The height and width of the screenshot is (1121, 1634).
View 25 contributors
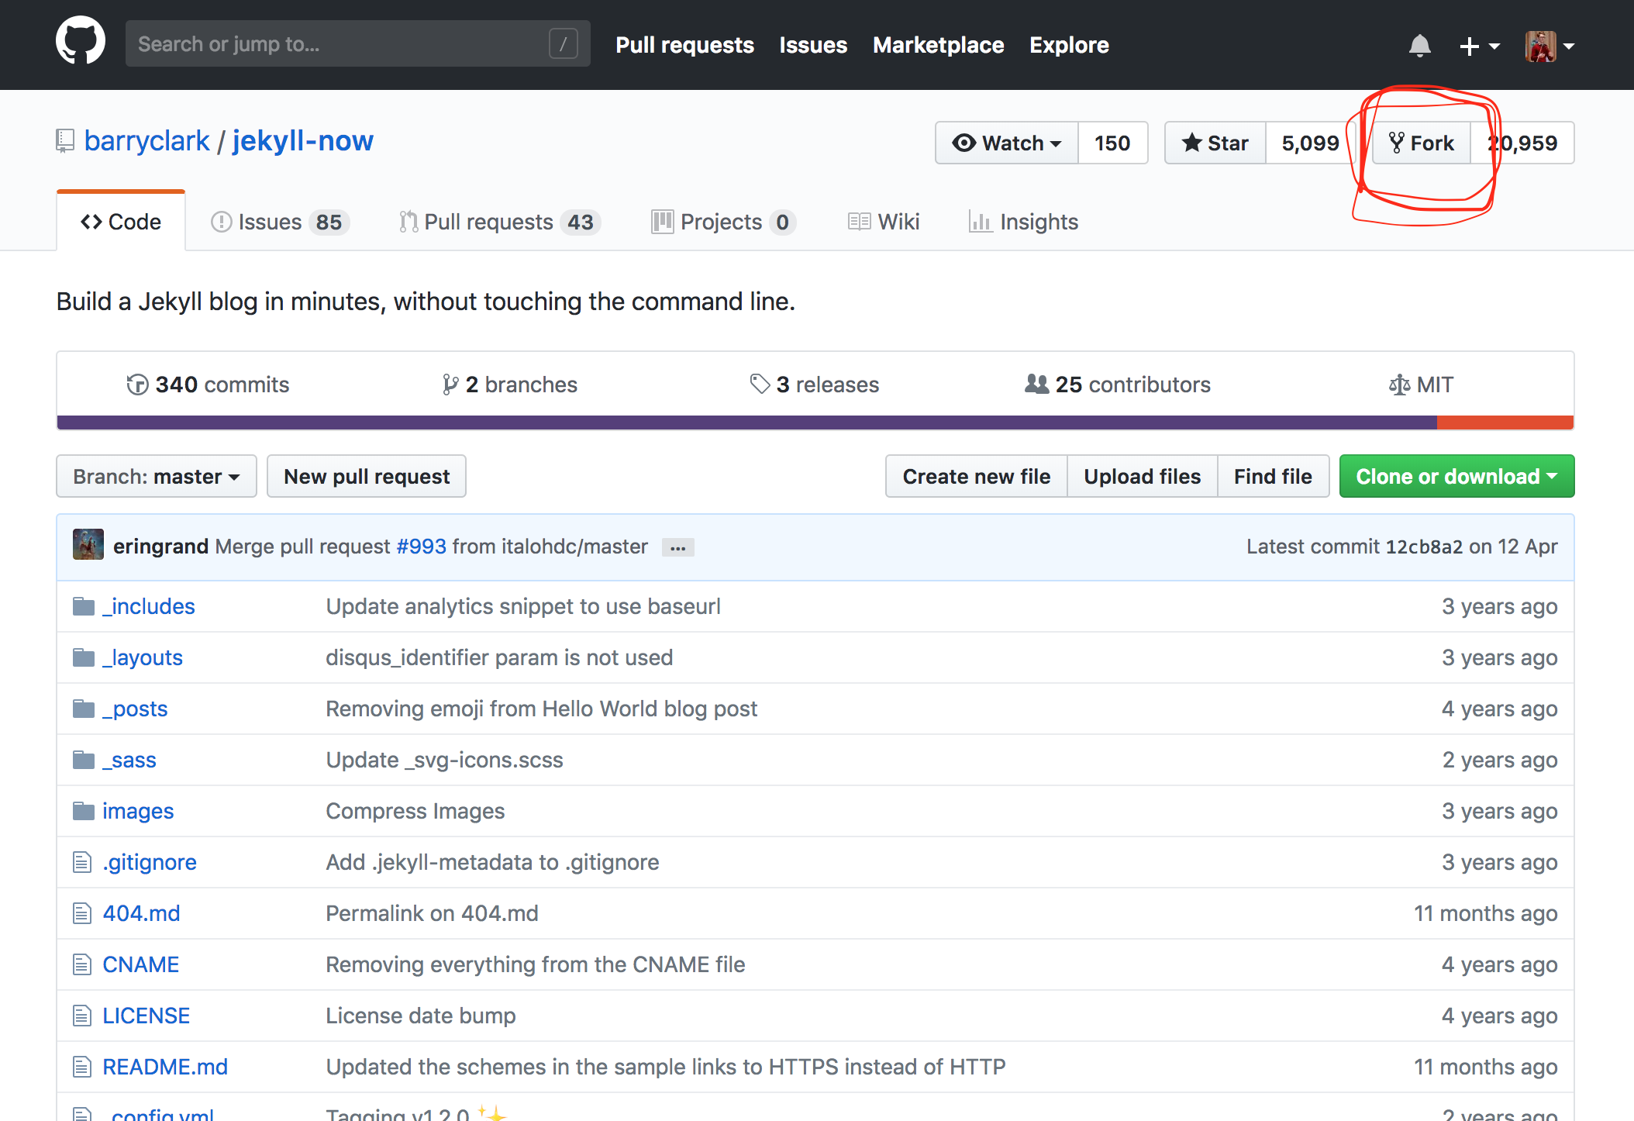pos(1117,385)
